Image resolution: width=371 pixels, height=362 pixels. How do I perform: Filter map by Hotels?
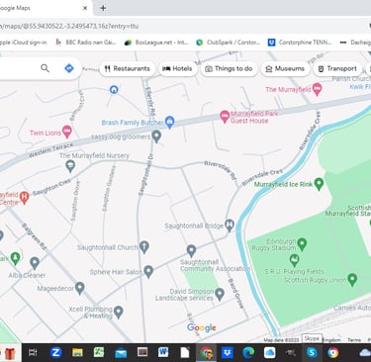tap(177, 68)
